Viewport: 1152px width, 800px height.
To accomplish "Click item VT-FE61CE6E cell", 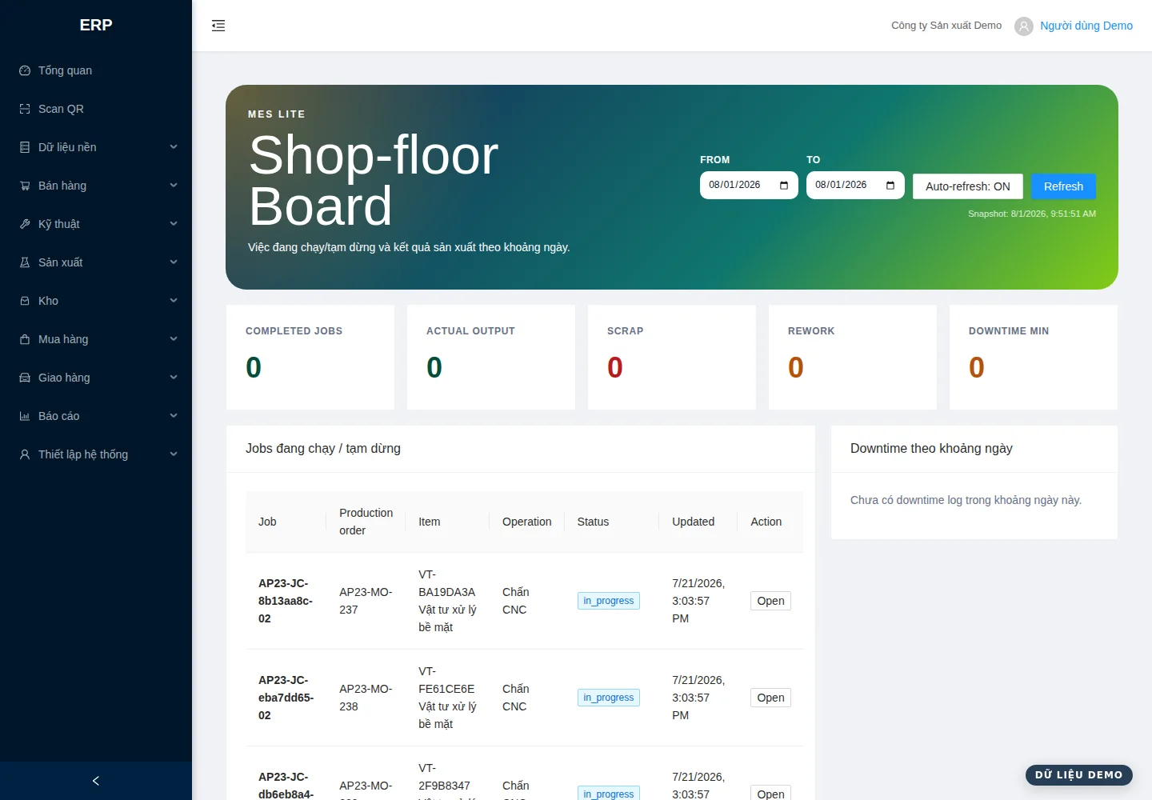I will point(447,698).
